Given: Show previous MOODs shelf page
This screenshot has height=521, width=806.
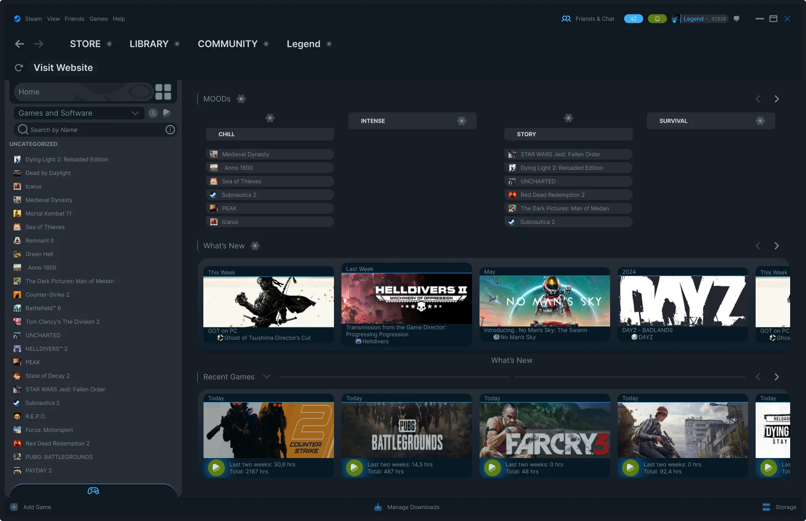Looking at the screenshot, I should click(758, 99).
